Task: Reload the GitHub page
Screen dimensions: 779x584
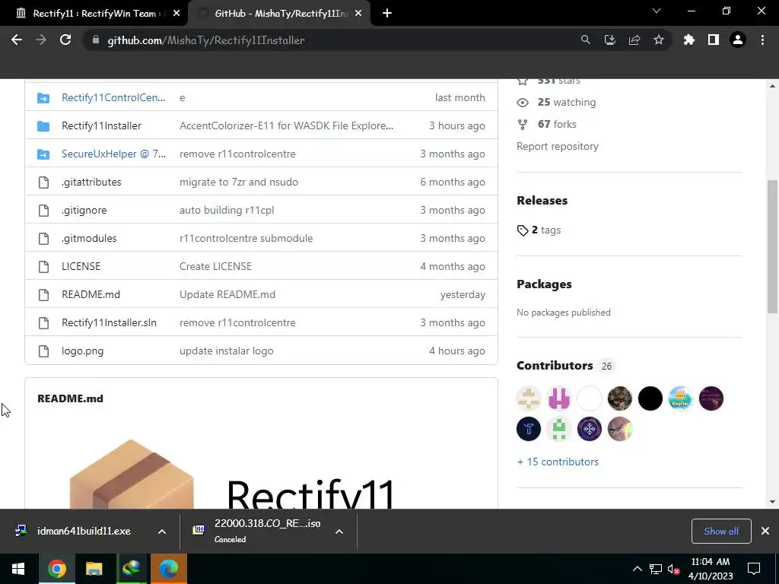Action: coord(65,40)
